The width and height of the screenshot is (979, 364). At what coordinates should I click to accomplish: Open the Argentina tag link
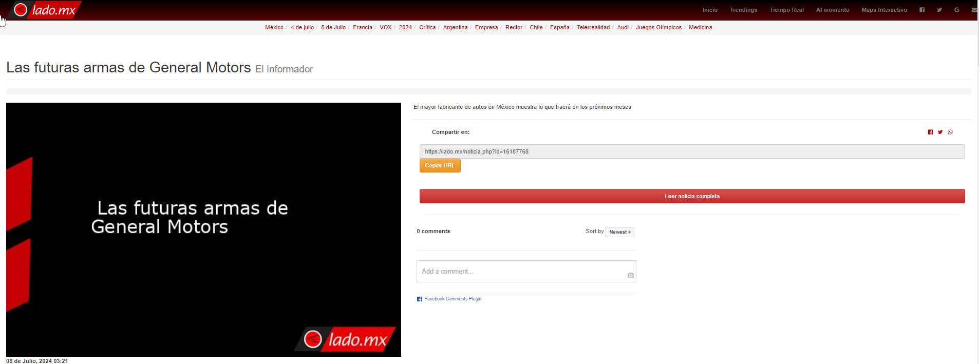(455, 28)
